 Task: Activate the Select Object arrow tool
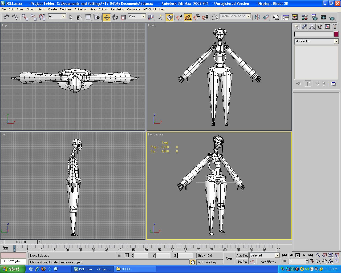[71, 17]
